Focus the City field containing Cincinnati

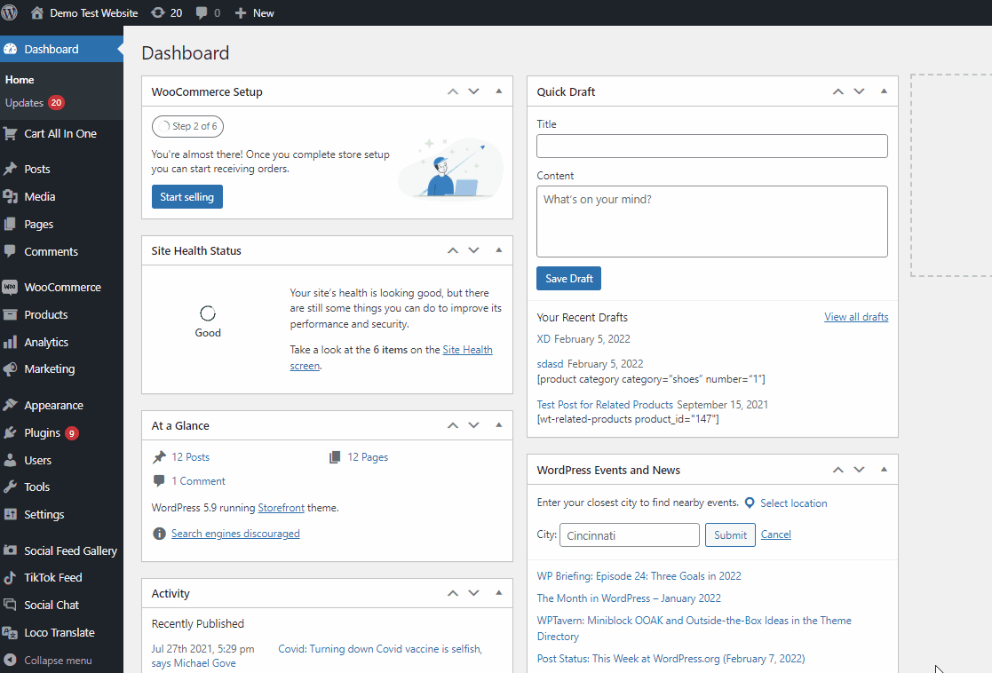pyautogui.click(x=630, y=535)
